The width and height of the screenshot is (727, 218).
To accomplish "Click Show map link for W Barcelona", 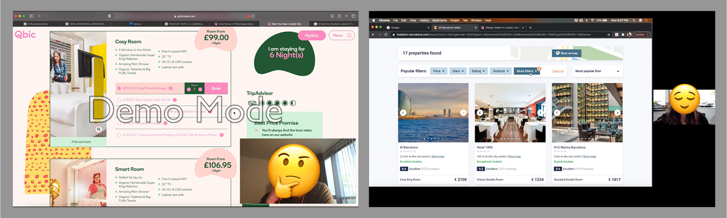I will point(438,156).
